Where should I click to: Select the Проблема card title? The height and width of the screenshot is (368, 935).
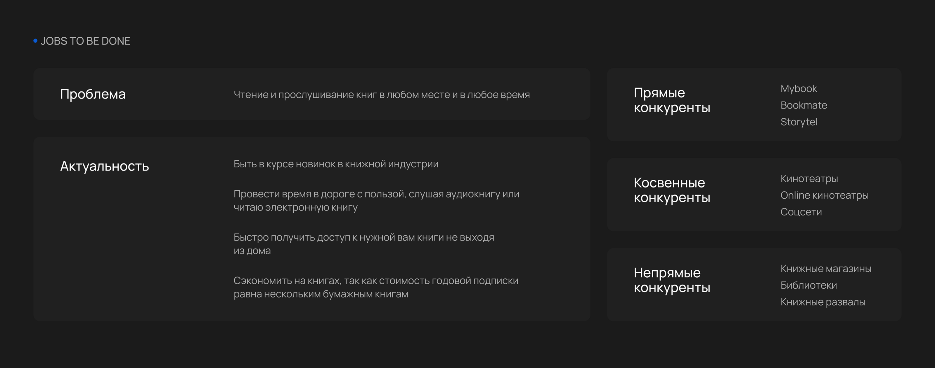(93, 94)
